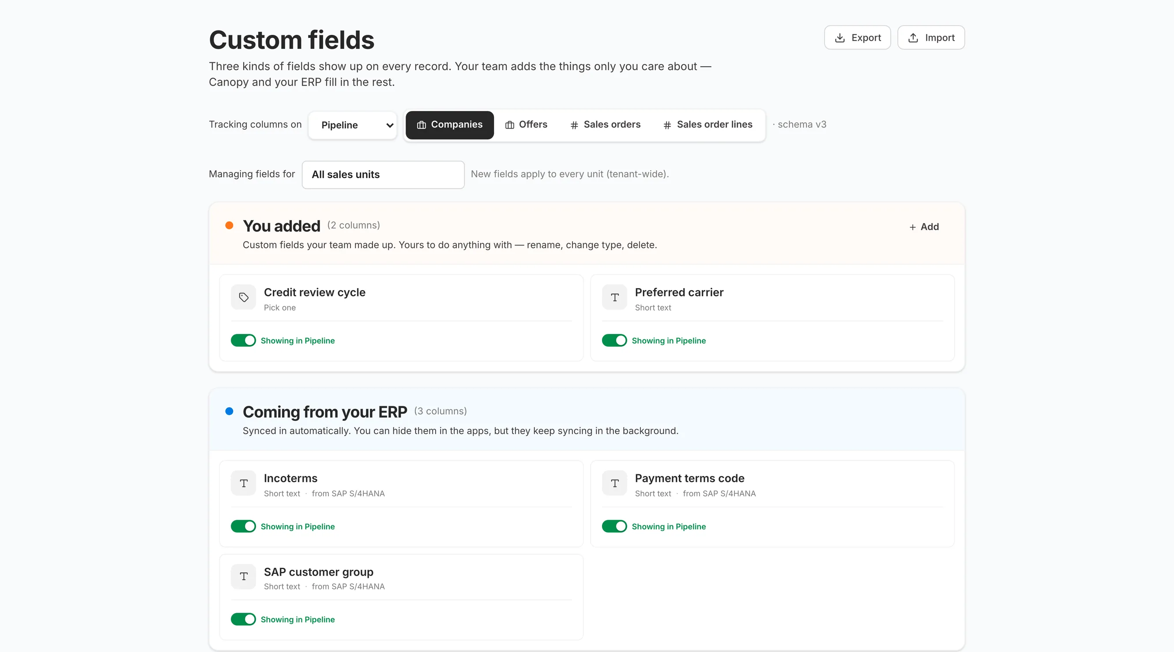The image size is (1174, 652).
Task: Click the Credit review cycle field title
Action: point(314,292)
